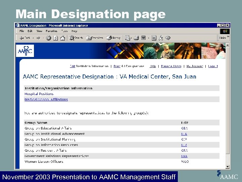Screen dimensions: 242x182
Task: Open the page Help link
Action: [x=153, y=66]
